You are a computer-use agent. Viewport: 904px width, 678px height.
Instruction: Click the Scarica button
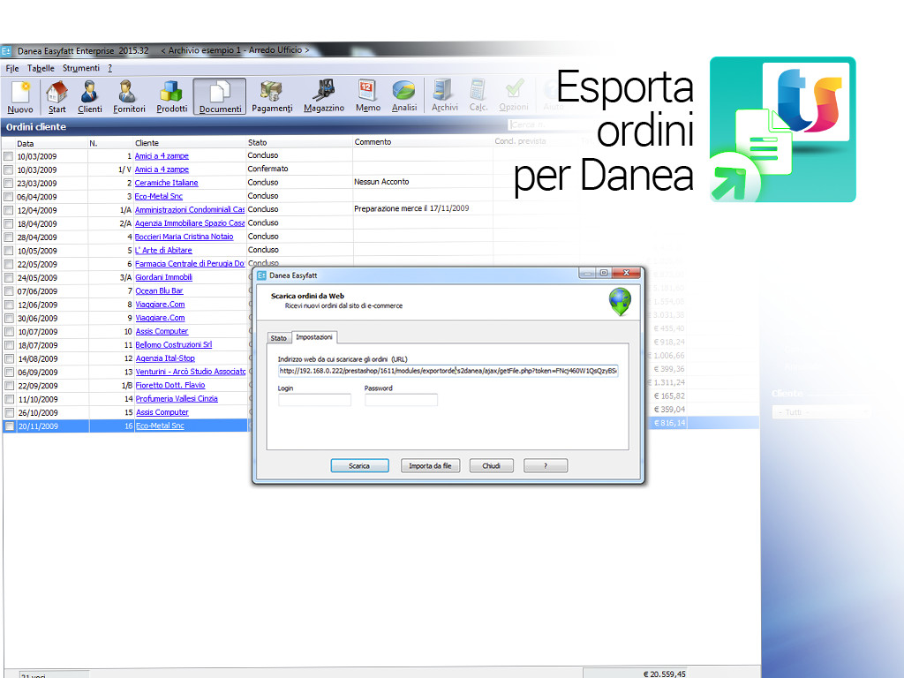click(359, 466)
